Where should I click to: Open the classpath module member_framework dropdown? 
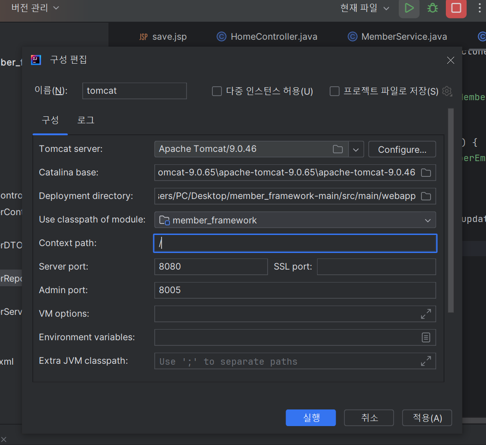tap(295, 220)
